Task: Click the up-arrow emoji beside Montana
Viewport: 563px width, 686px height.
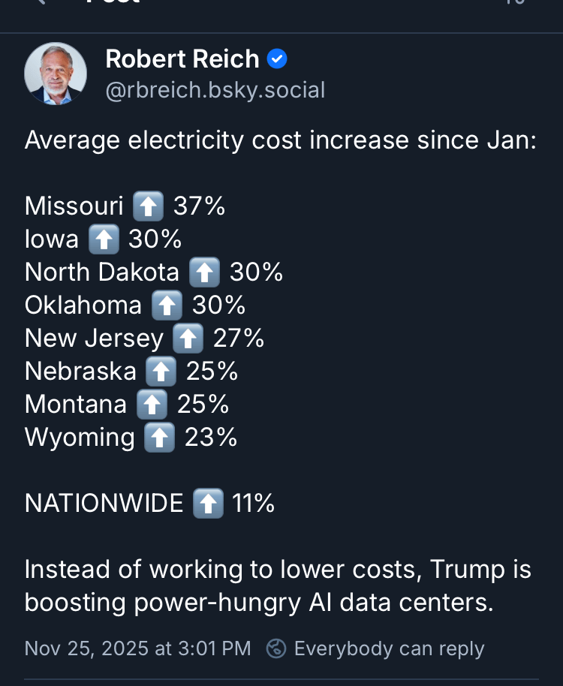Action: pos(152,404)
